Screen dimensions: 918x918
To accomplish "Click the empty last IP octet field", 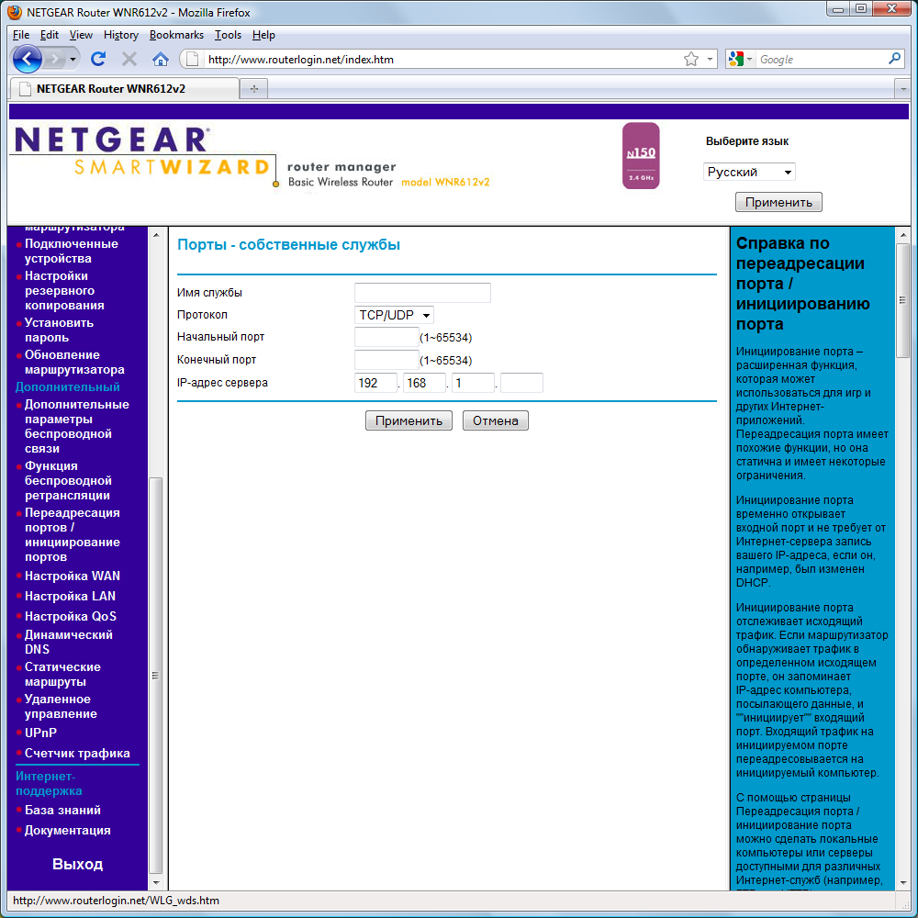I will click(x=521, y=383).
